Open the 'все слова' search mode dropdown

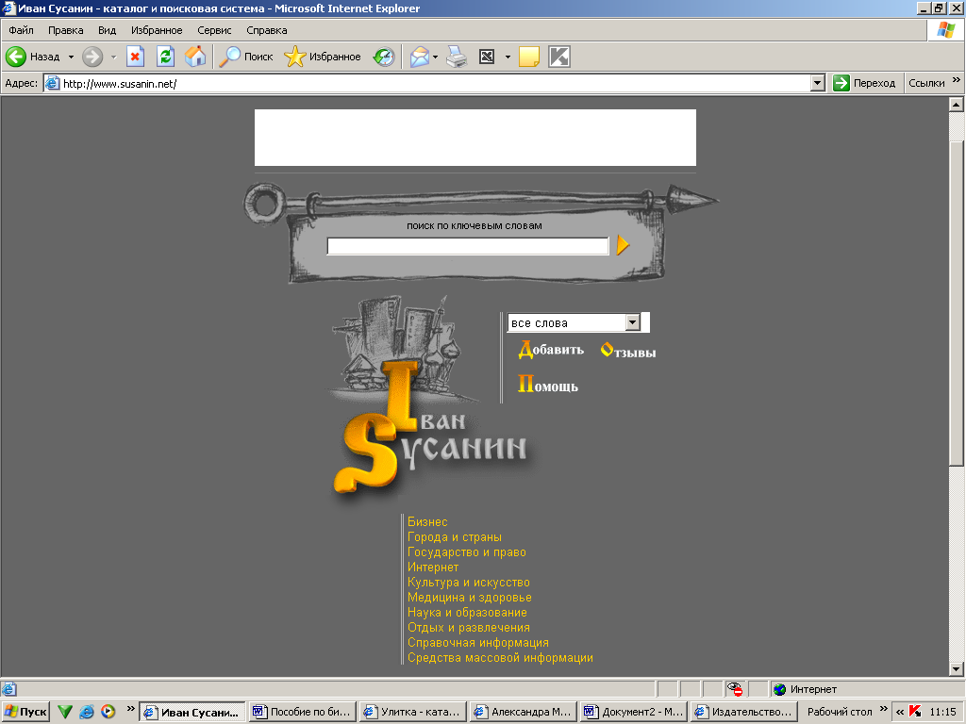click(633, 322)
